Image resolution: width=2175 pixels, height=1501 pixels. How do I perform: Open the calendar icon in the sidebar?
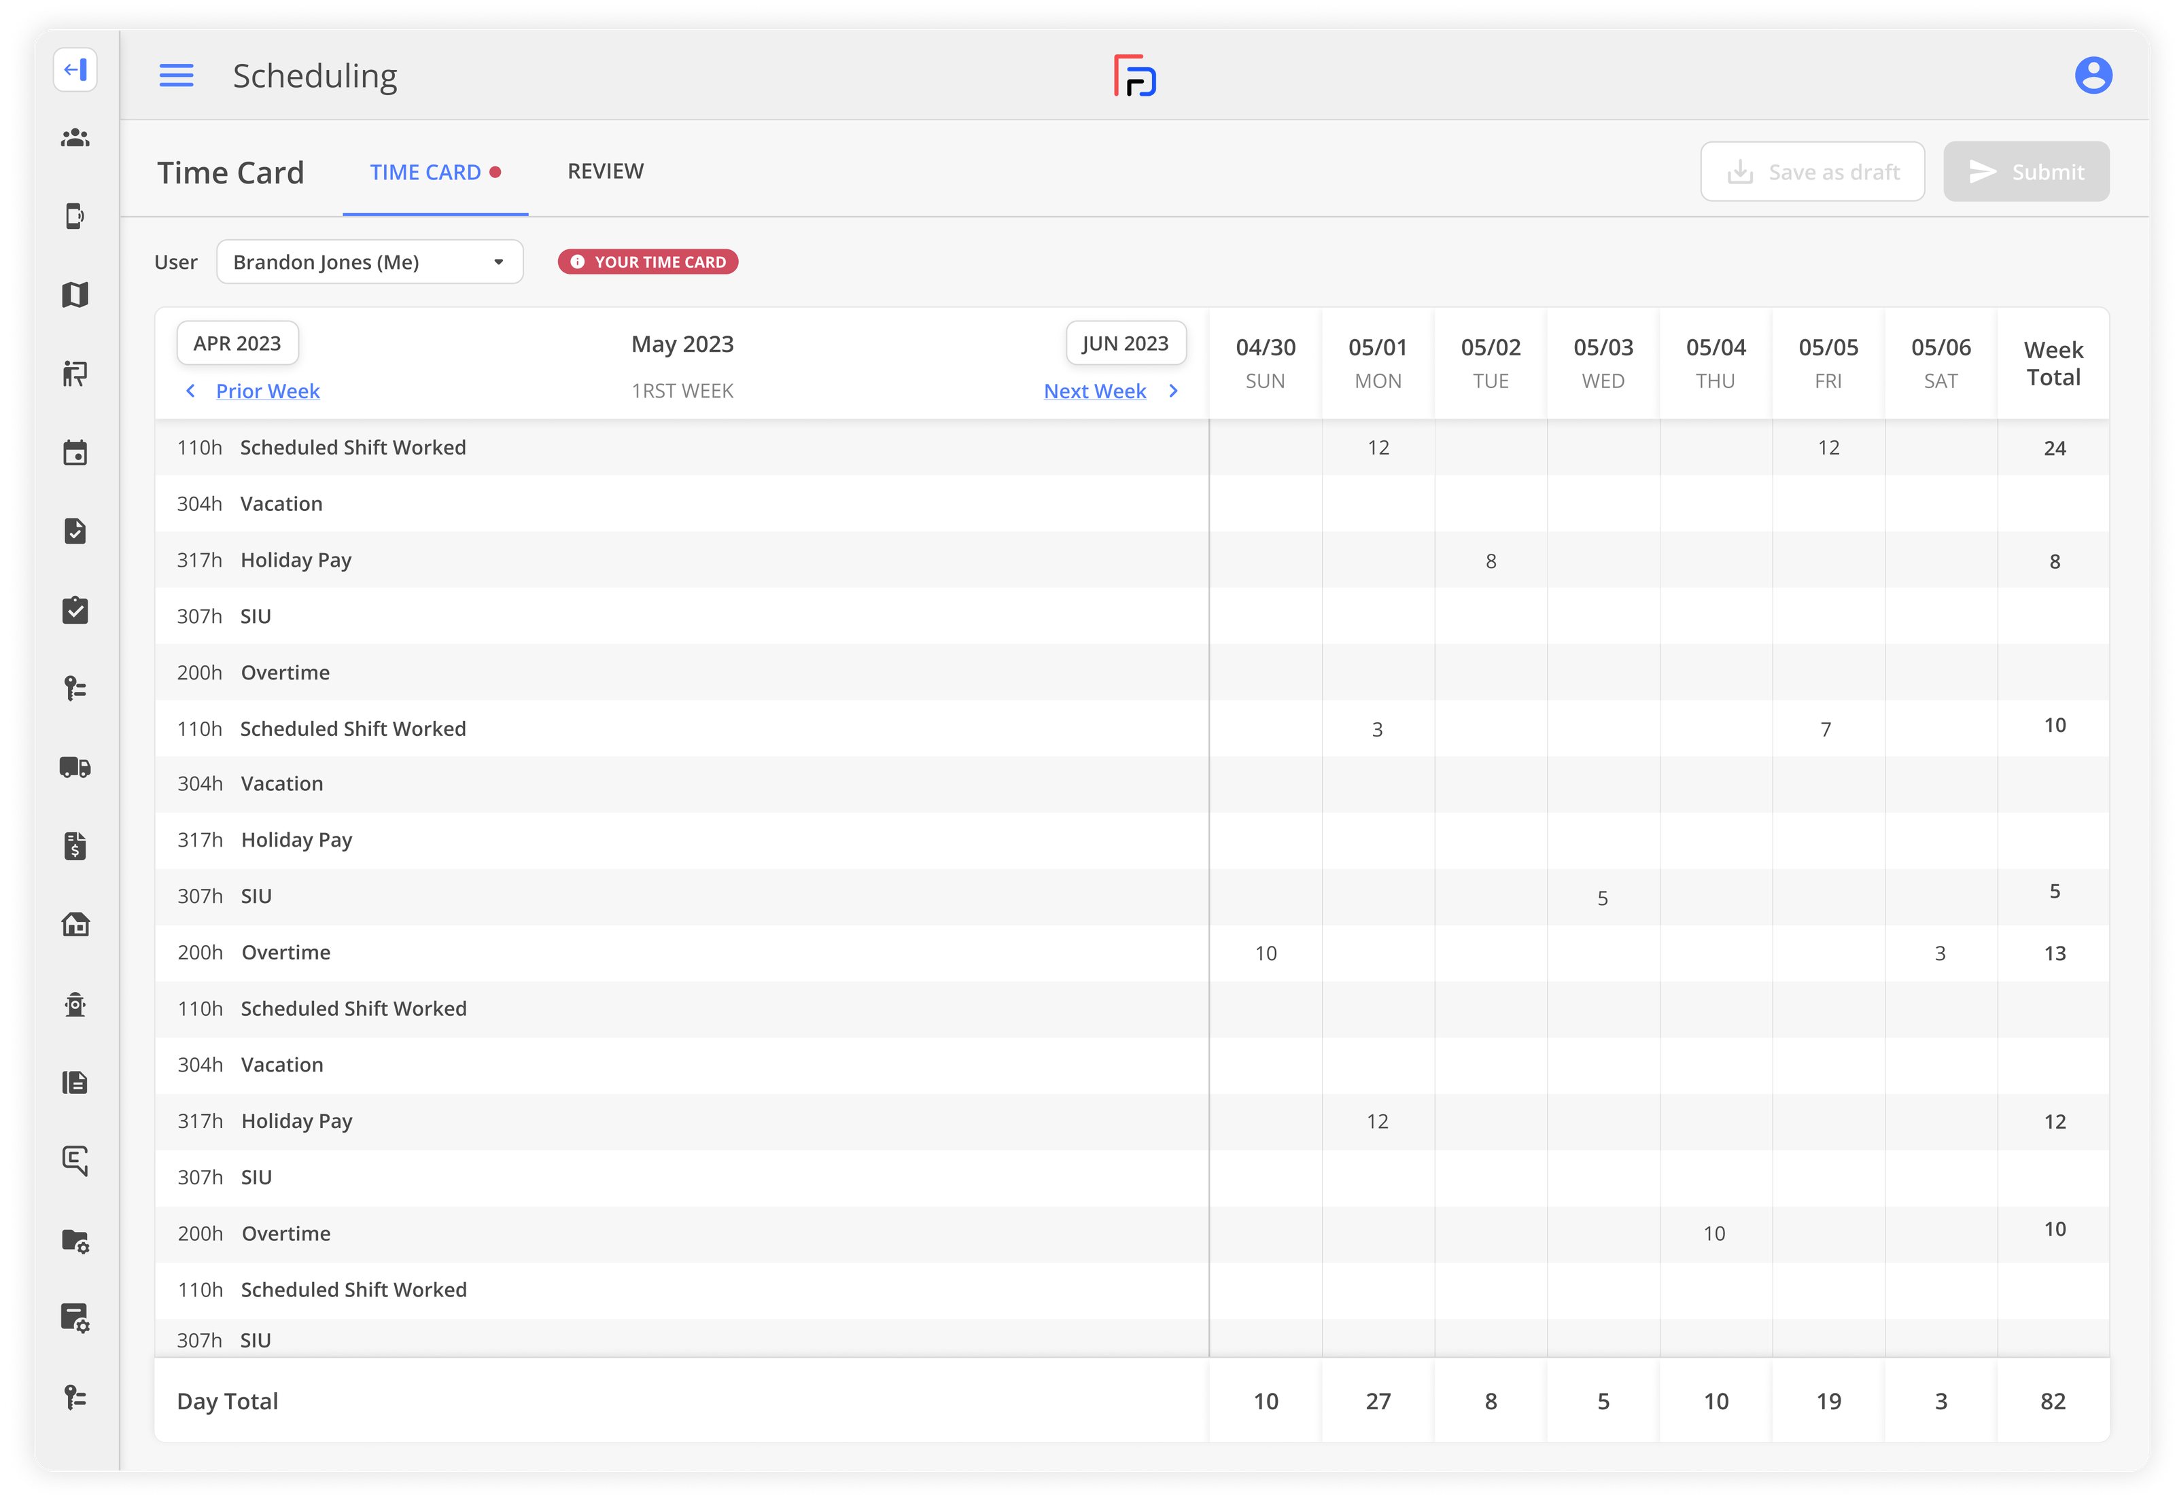pyautogui.click(x=75, y=453)
